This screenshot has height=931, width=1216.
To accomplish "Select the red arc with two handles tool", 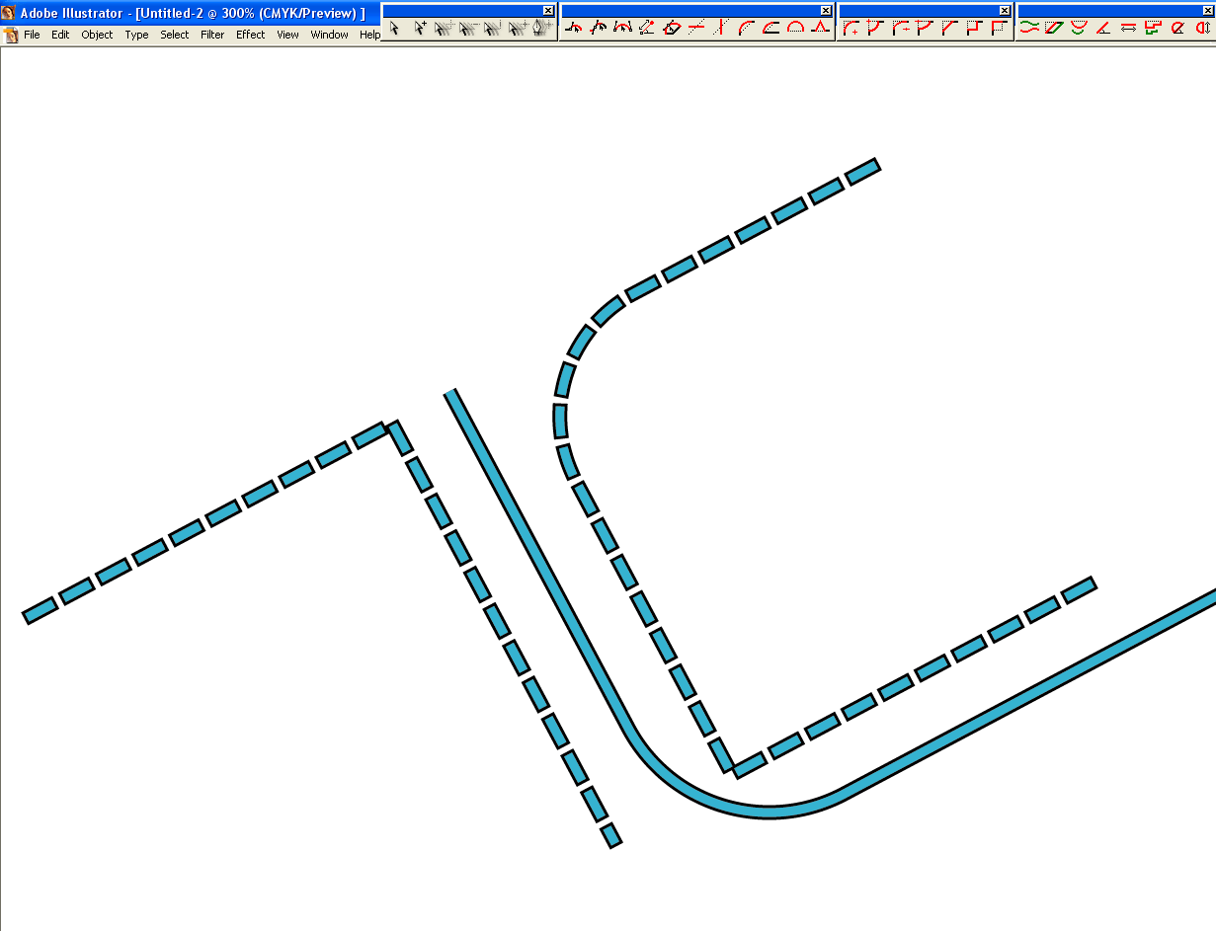I will [x=622, y=28].
